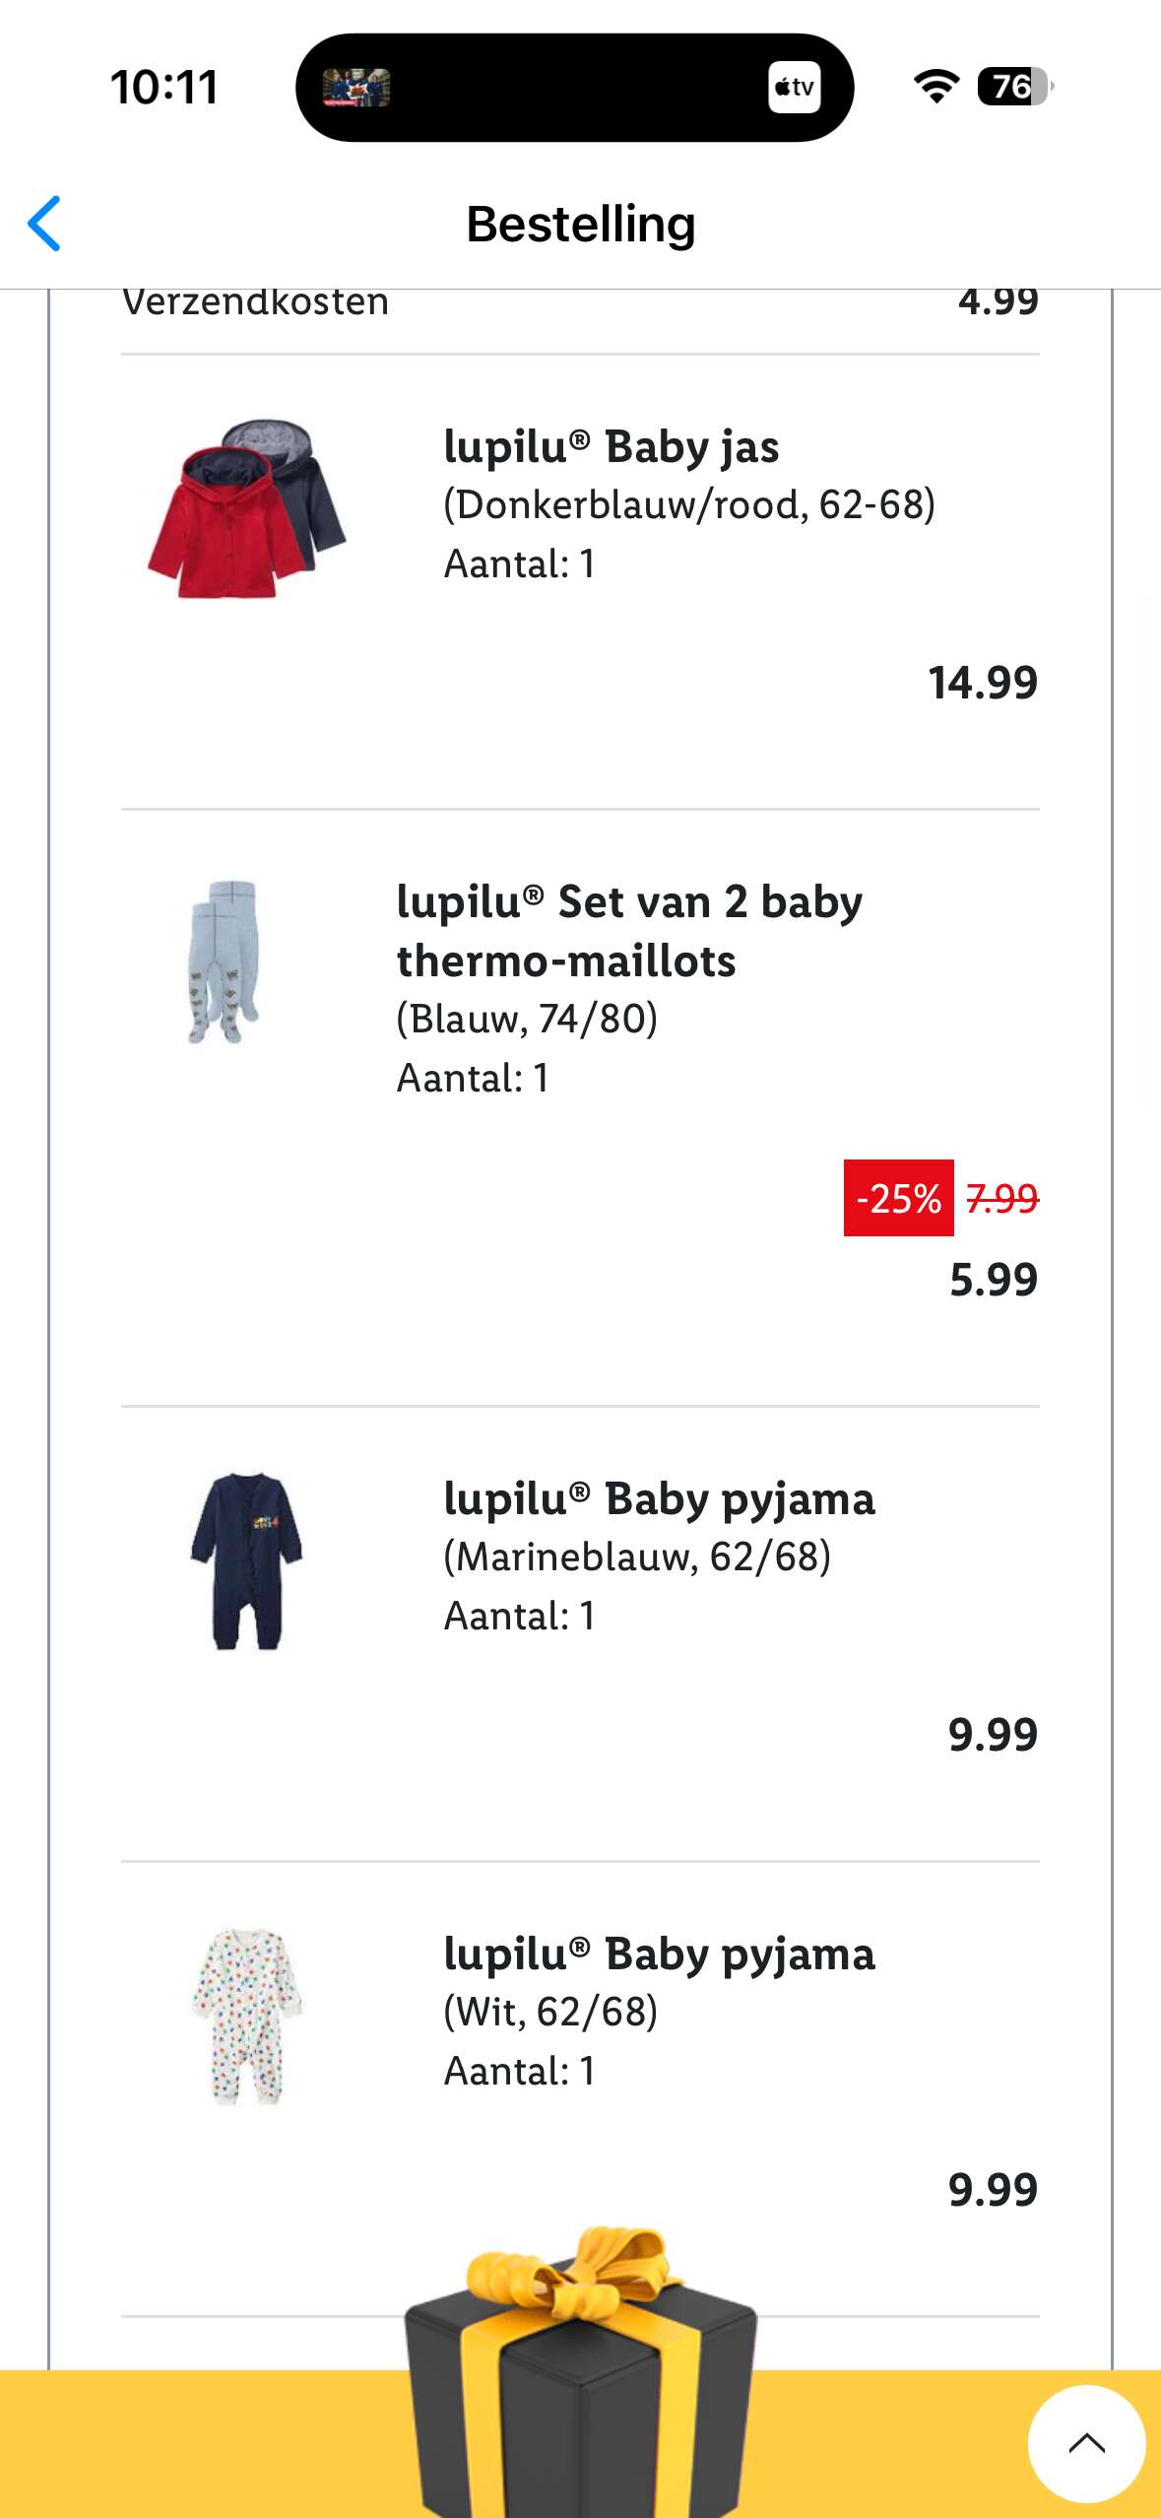
Task: Open the navy Baby pyjama product image
Action: point(246,1560)
